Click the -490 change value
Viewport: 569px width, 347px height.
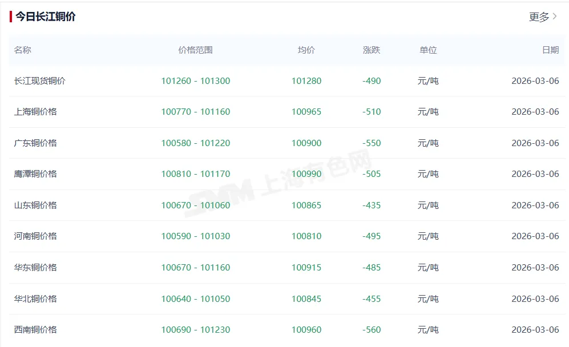coord(372,81)
